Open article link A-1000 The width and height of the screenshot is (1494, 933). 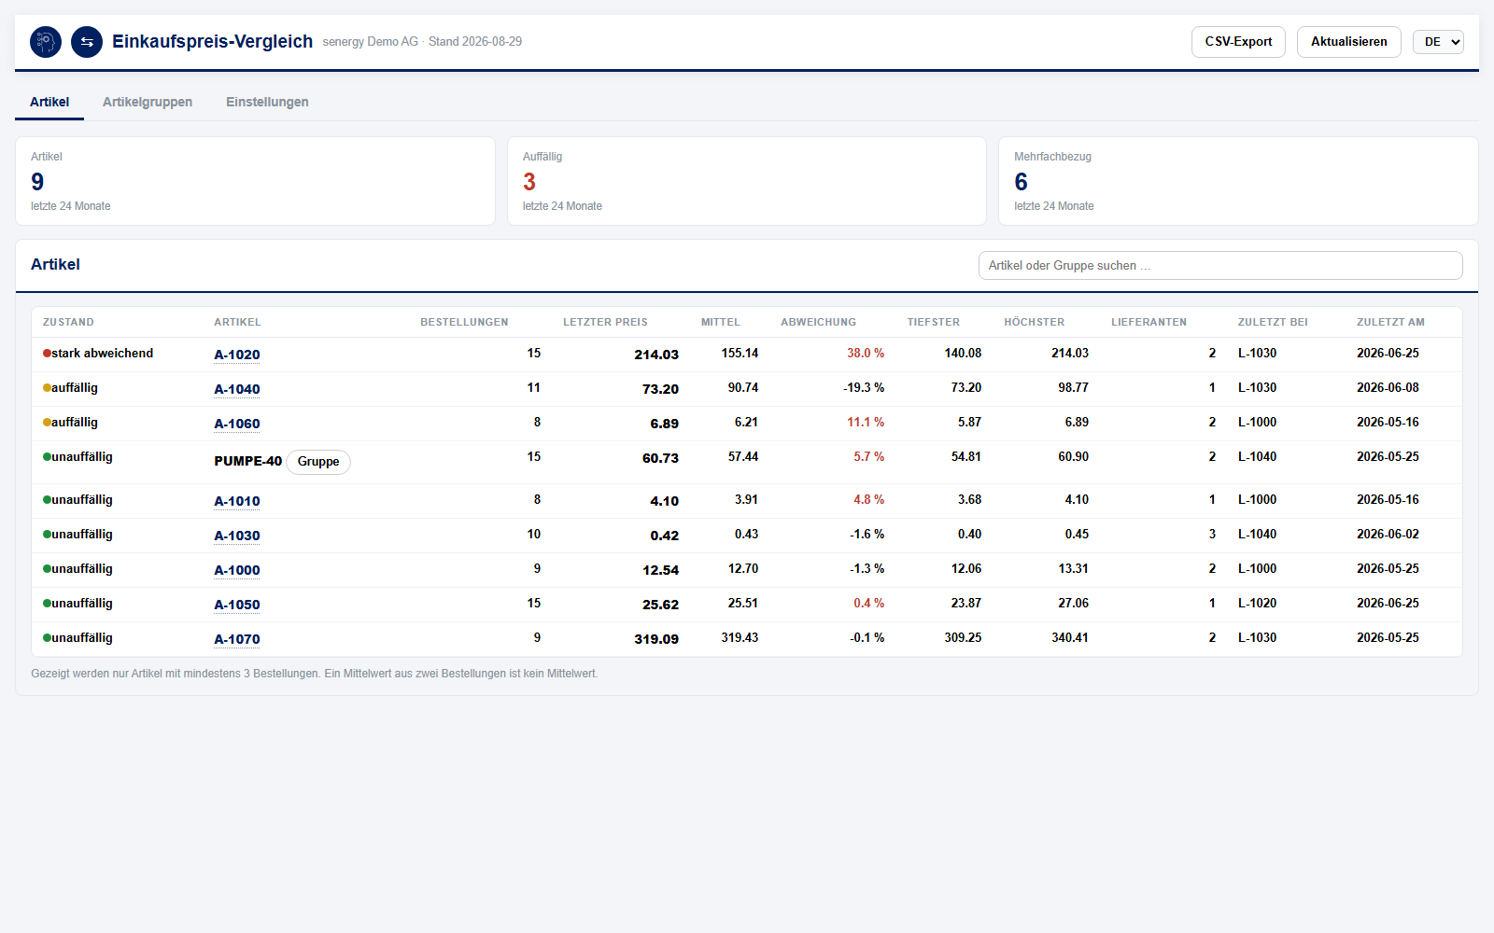point(237,570)
